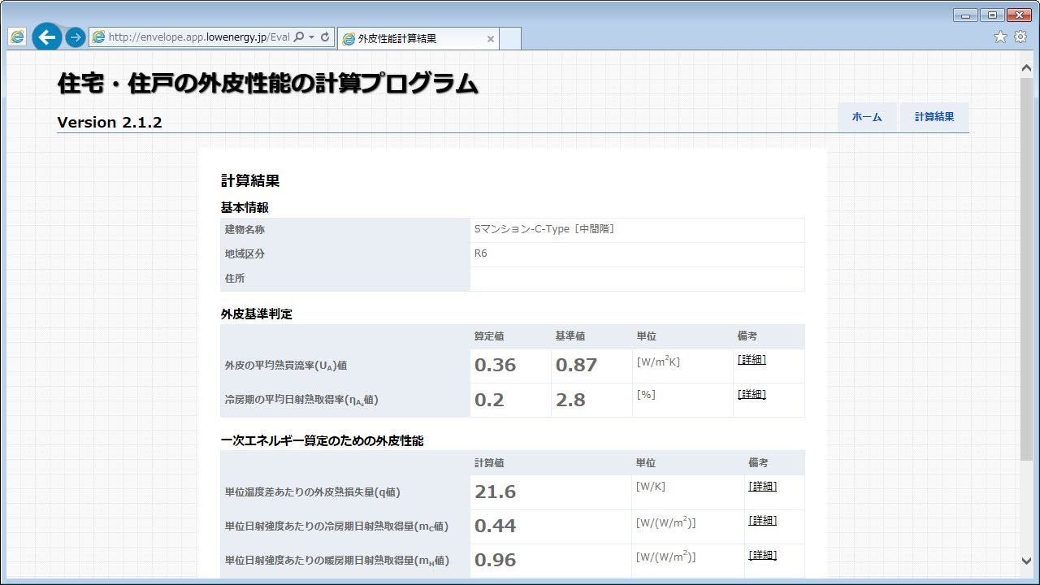Open 詳細 link for 冷房期の平均日射熱取得率 row
Image resolution: width=1040 pixels, height=585 pixels.
tap(752, 394)
